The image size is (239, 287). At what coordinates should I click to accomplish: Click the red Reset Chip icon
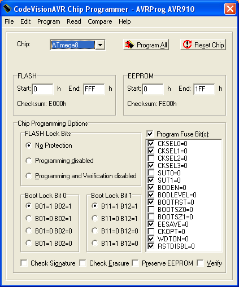pos(187,45)
